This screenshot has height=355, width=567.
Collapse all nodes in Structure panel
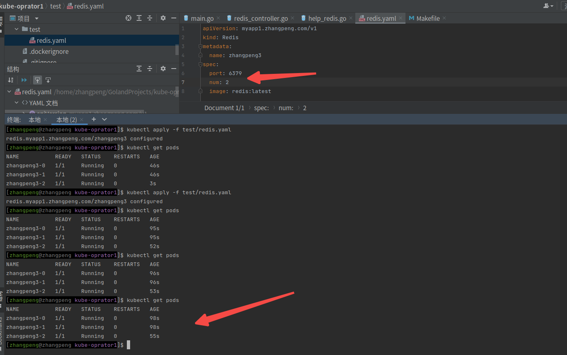(x=150, y=69)
